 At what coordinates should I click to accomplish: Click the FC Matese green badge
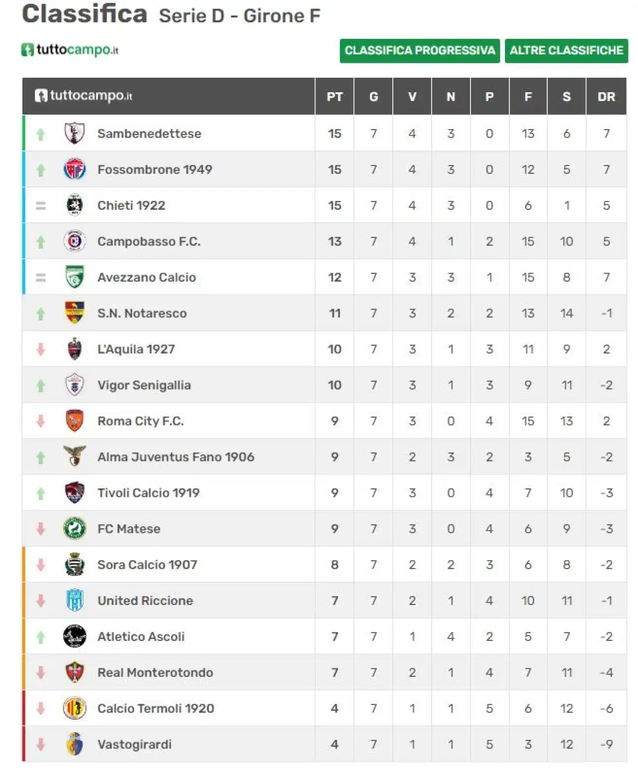75,528
